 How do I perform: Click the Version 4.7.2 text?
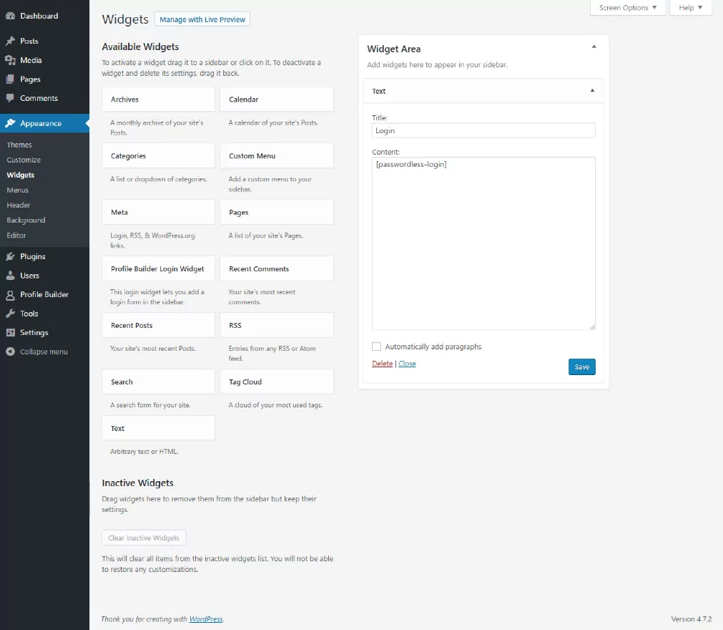[x=692, y=619]
